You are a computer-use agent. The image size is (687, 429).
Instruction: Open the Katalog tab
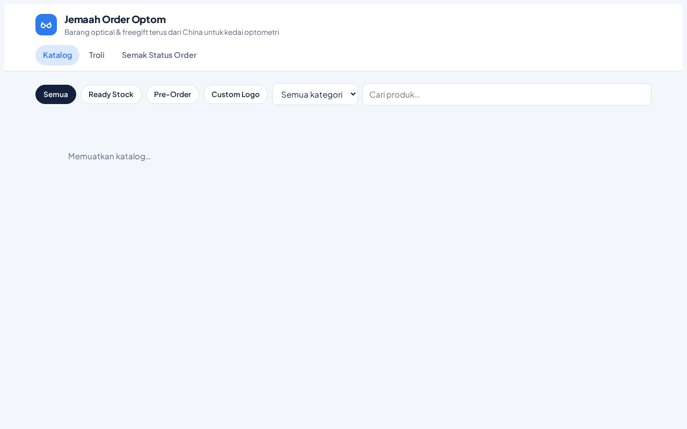point(57,55)
